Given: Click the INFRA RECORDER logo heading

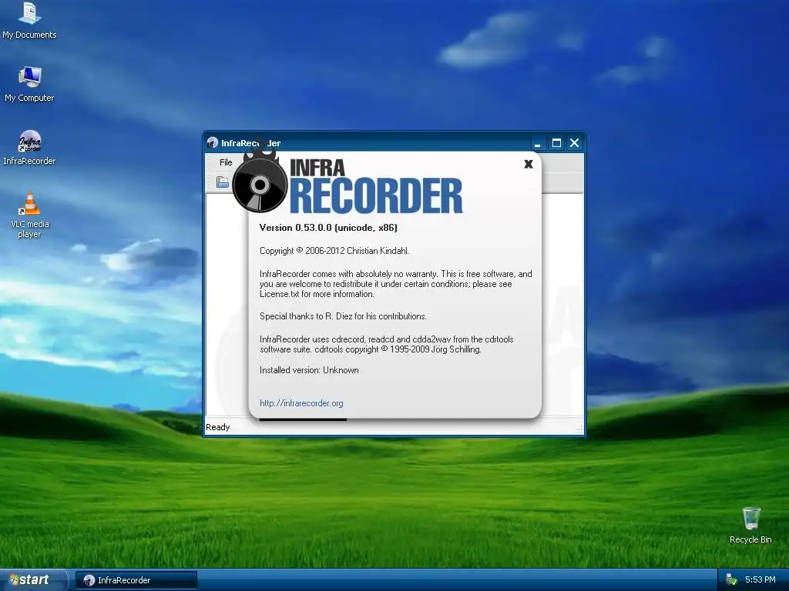Looking at the screenshot, I should click(x=375, y=186).
